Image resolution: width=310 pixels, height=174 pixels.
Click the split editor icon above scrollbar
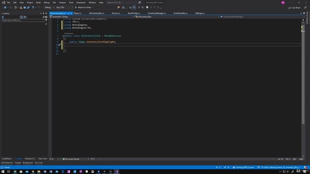click(303, 20)
